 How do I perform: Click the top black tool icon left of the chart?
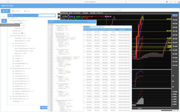coord(59,14)
